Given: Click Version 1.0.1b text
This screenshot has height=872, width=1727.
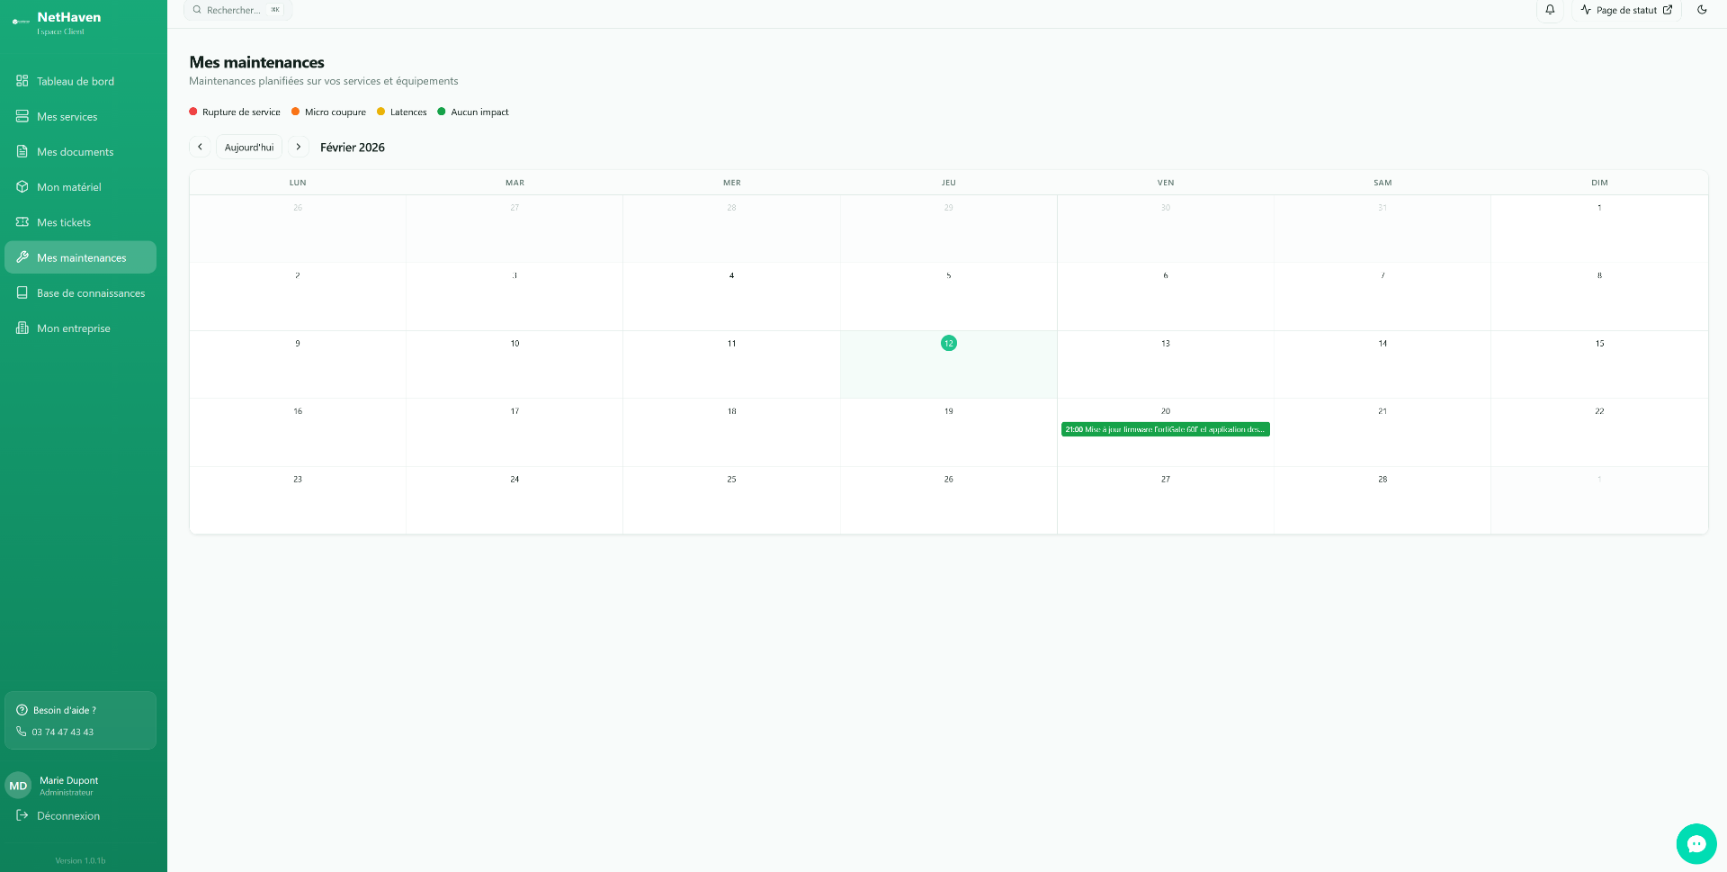Looking at the screenshot, I should coord(80,860).
